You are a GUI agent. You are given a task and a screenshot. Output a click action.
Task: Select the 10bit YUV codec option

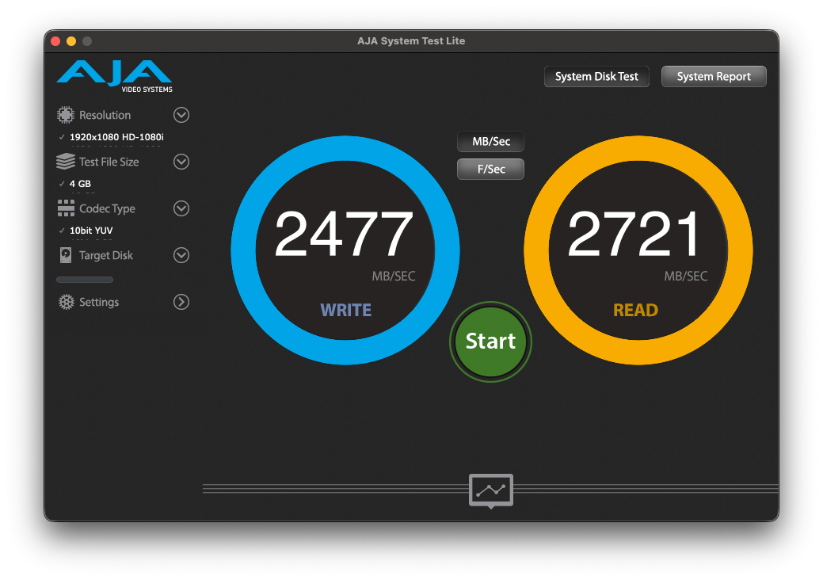click(x=91, y=231)
